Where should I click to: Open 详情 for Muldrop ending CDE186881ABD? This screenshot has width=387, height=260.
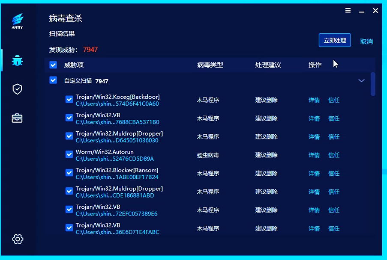coord(314,192)
